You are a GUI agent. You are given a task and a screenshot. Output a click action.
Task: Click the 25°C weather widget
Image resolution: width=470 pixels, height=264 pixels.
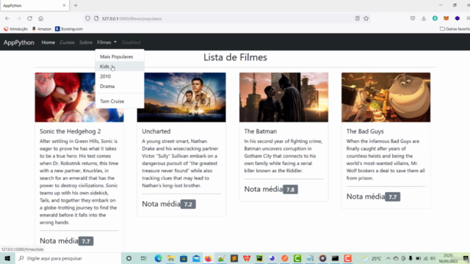tap(372, 258)
